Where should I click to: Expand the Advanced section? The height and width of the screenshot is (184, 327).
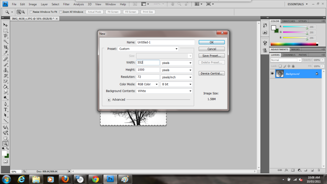click(109, 100)
